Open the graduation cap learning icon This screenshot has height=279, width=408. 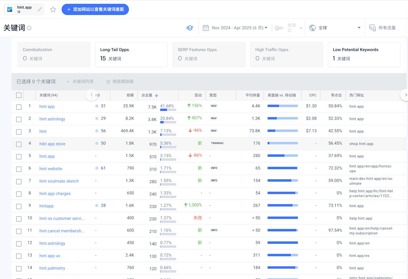[x=190, y=28]
